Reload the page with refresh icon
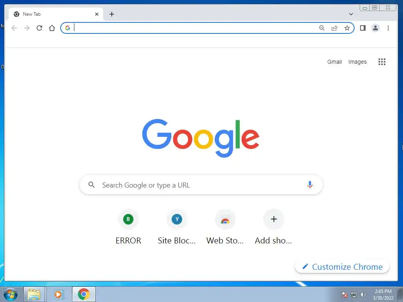This screenshot has height=302, width=403. click(x=39, y=28)
